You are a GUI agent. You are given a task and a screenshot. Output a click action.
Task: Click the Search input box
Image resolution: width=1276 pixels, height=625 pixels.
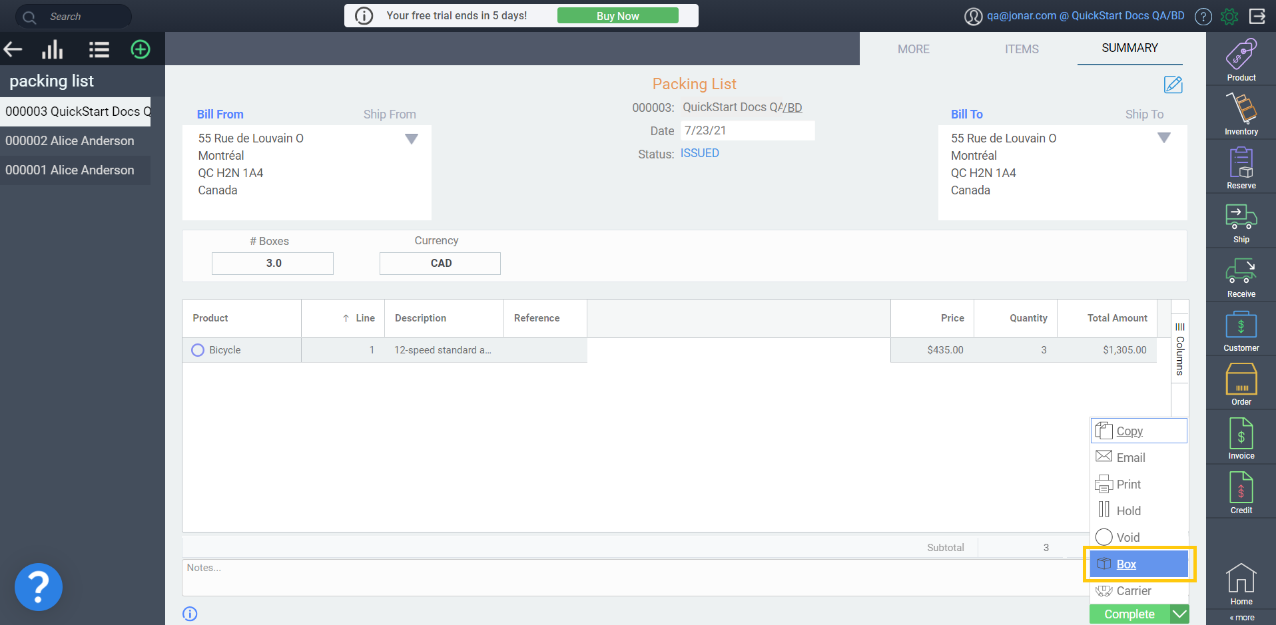(73, 17)
